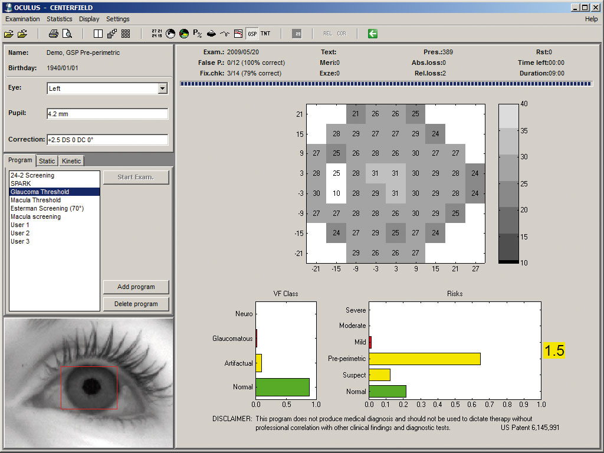This screenshot has width=604, height=453.
Task: Select the cascaded squares view icon
Action: pos(112,34)
